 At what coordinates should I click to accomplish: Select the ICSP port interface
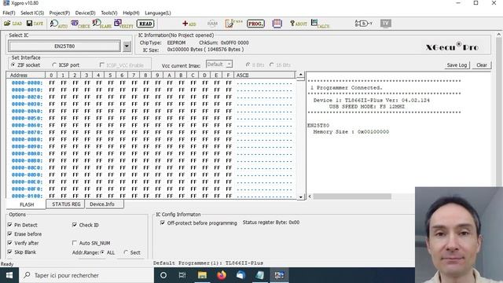click(x=66, y=64)
